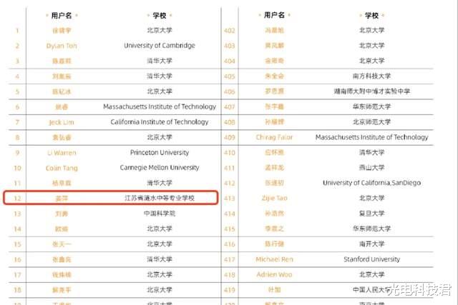Click 北京大学 in the rank 15 row
This screenshot has width=458, height=305.
(x=160, y=244)
